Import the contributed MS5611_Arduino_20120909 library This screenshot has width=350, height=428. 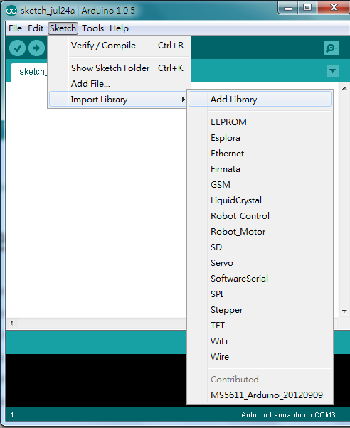pos(260,395)
